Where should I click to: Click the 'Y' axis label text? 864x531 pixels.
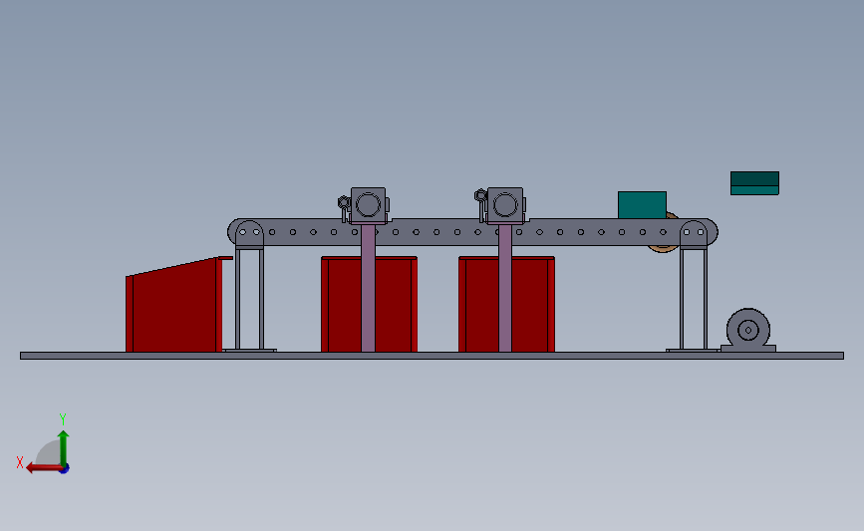[62, 419]
